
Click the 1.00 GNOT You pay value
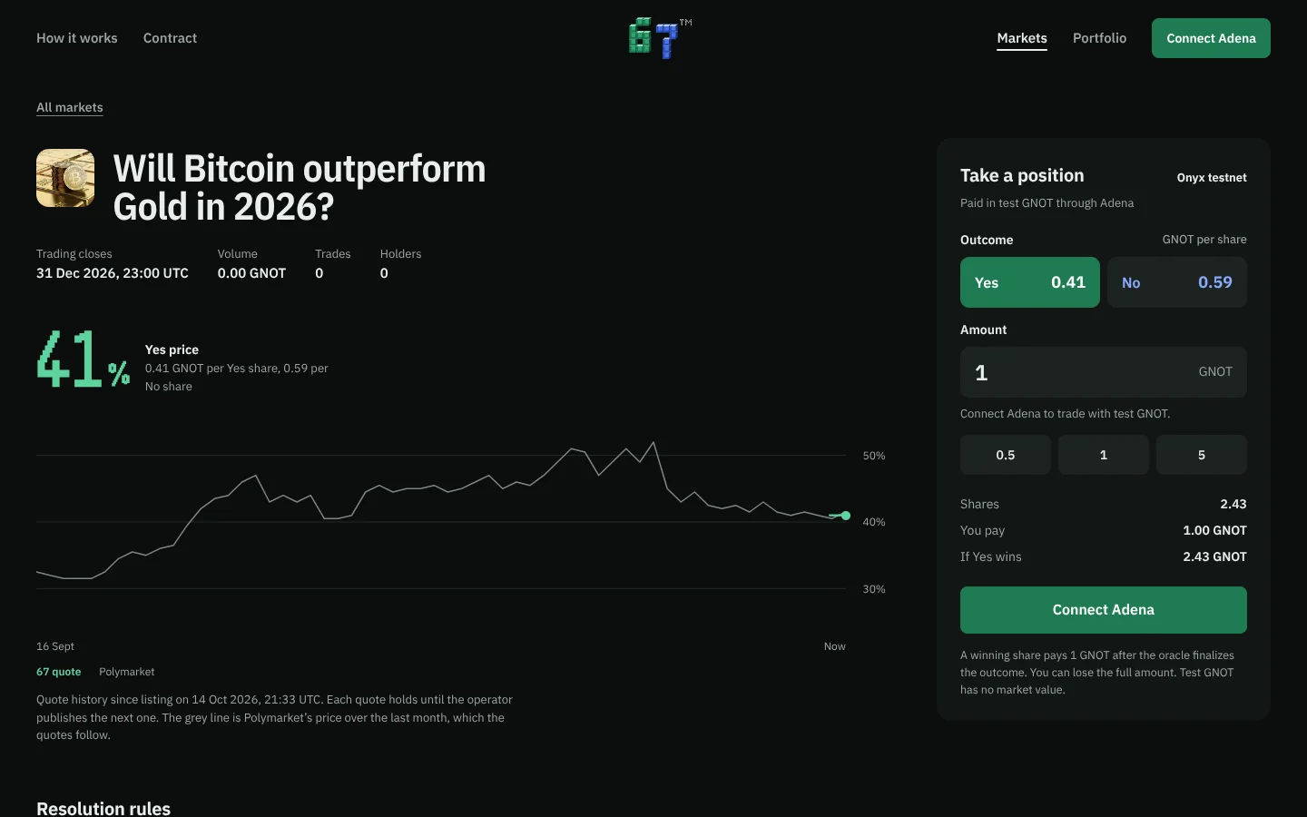[1214, 530]
